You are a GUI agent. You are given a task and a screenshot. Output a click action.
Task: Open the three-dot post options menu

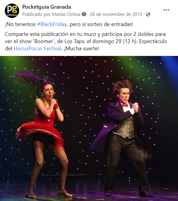click(x=166, y=10)
